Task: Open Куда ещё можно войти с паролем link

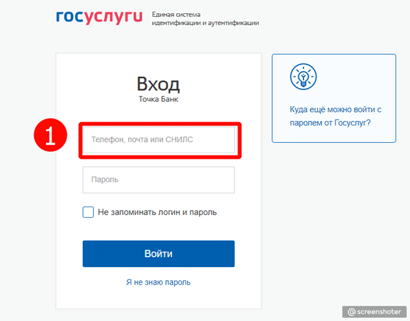Action: (x=336, y=116)
